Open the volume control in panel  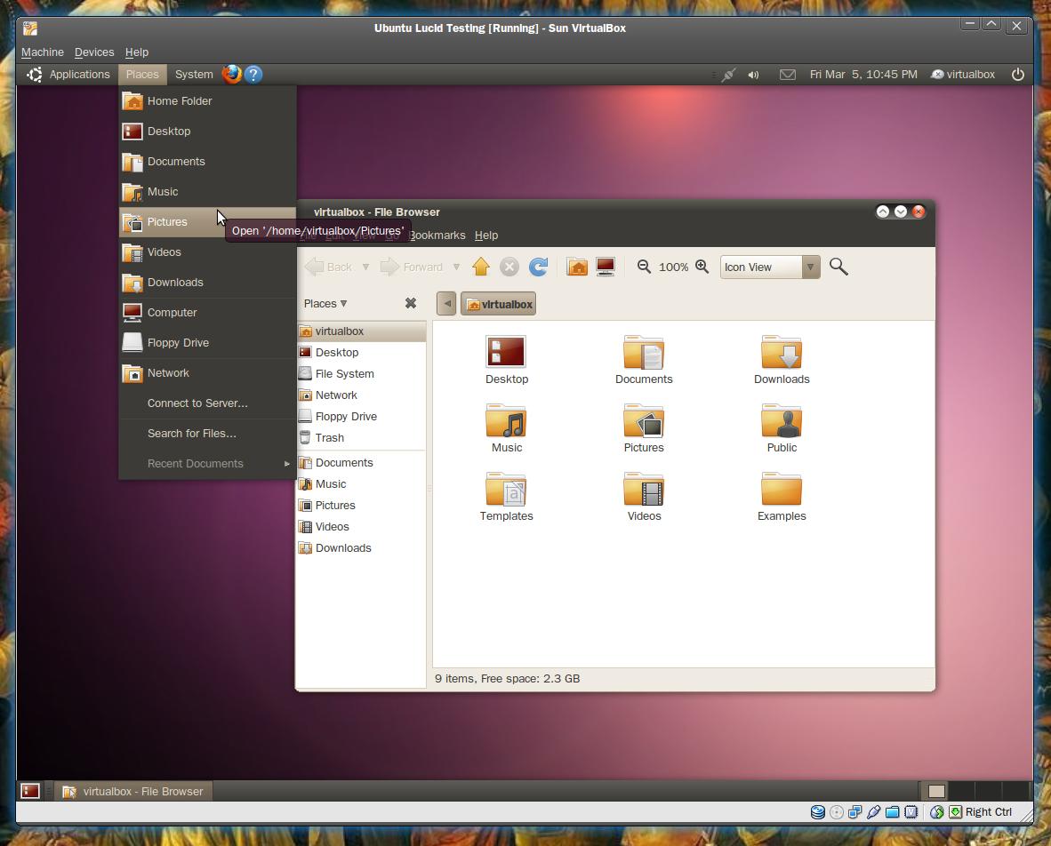point(753,75)
